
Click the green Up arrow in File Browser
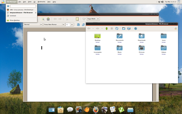coord(107,28)
